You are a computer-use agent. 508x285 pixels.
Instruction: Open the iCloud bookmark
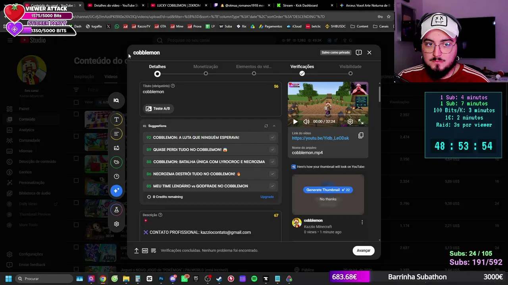294,27
